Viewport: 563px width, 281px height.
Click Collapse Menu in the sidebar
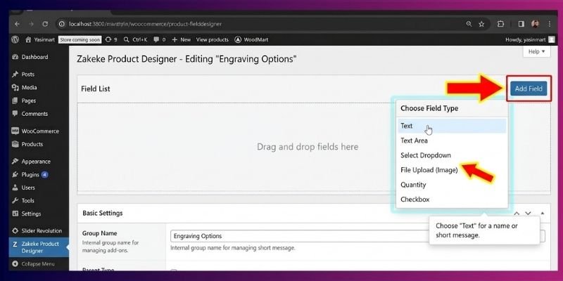click(x=39, y=264)
